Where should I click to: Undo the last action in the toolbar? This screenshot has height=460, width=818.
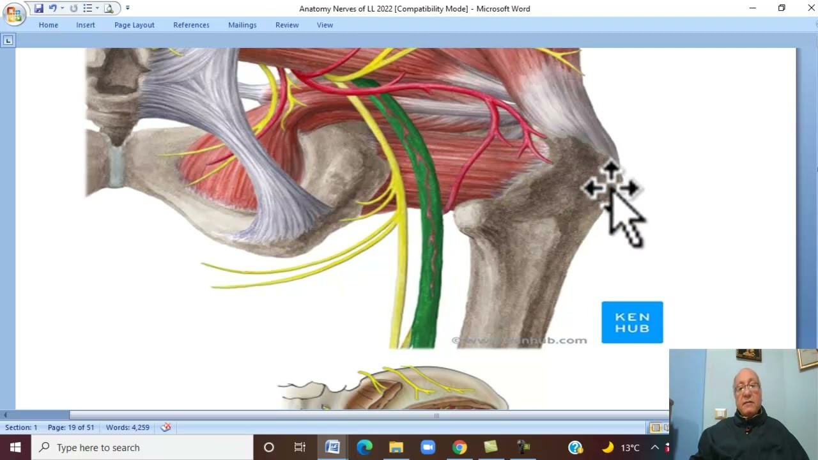(x=53, y=8)
